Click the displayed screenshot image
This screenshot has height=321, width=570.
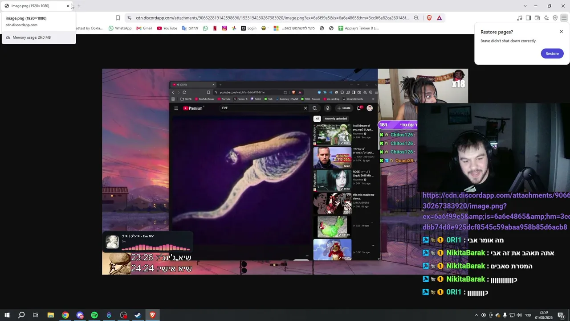(x=285, y=172)
